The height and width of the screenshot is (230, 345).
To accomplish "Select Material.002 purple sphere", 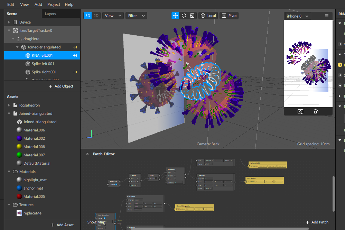I will (x=19, y=138).
